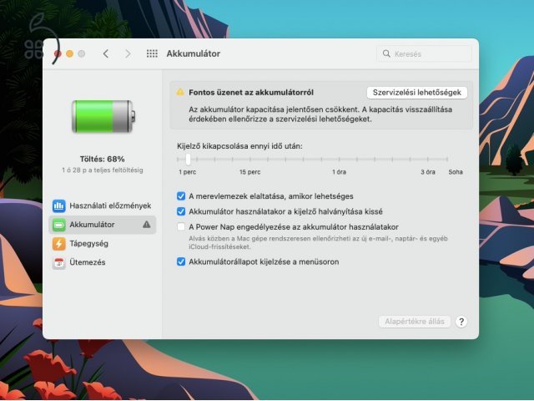Click the large green battery image

click(x=103, y=116)
